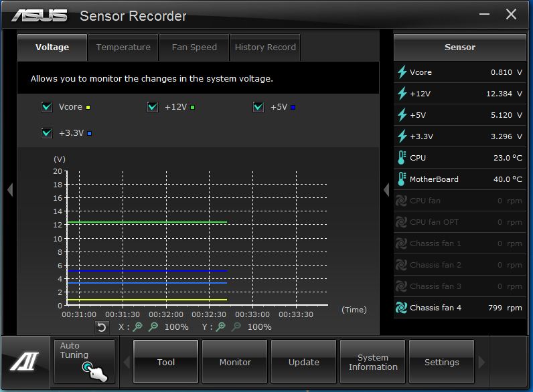Image resolution: width=533 pixels, height=392 pixels.
Task: Click the CPU fan icon in sensor list
Action: [x=402, y=201]
